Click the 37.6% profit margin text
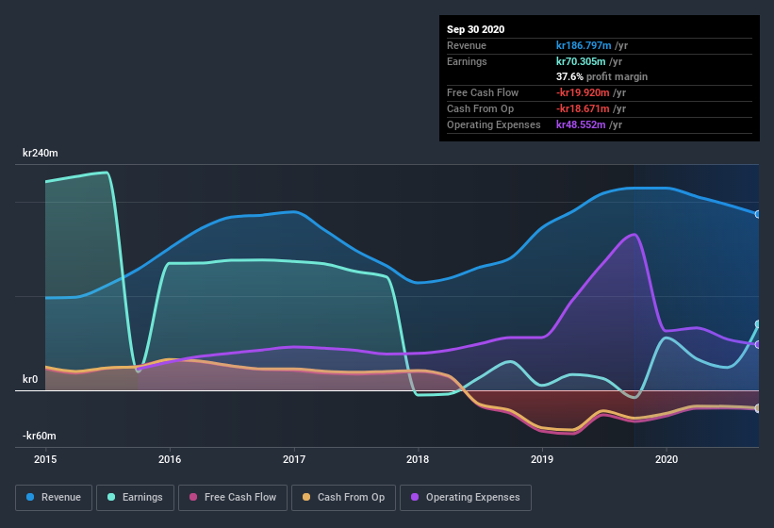The height and width of the screenshot is (528, 774). click(x=601, y=76)
